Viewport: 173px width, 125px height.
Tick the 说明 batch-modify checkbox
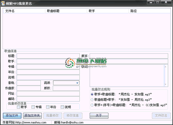tap(62, 107)
